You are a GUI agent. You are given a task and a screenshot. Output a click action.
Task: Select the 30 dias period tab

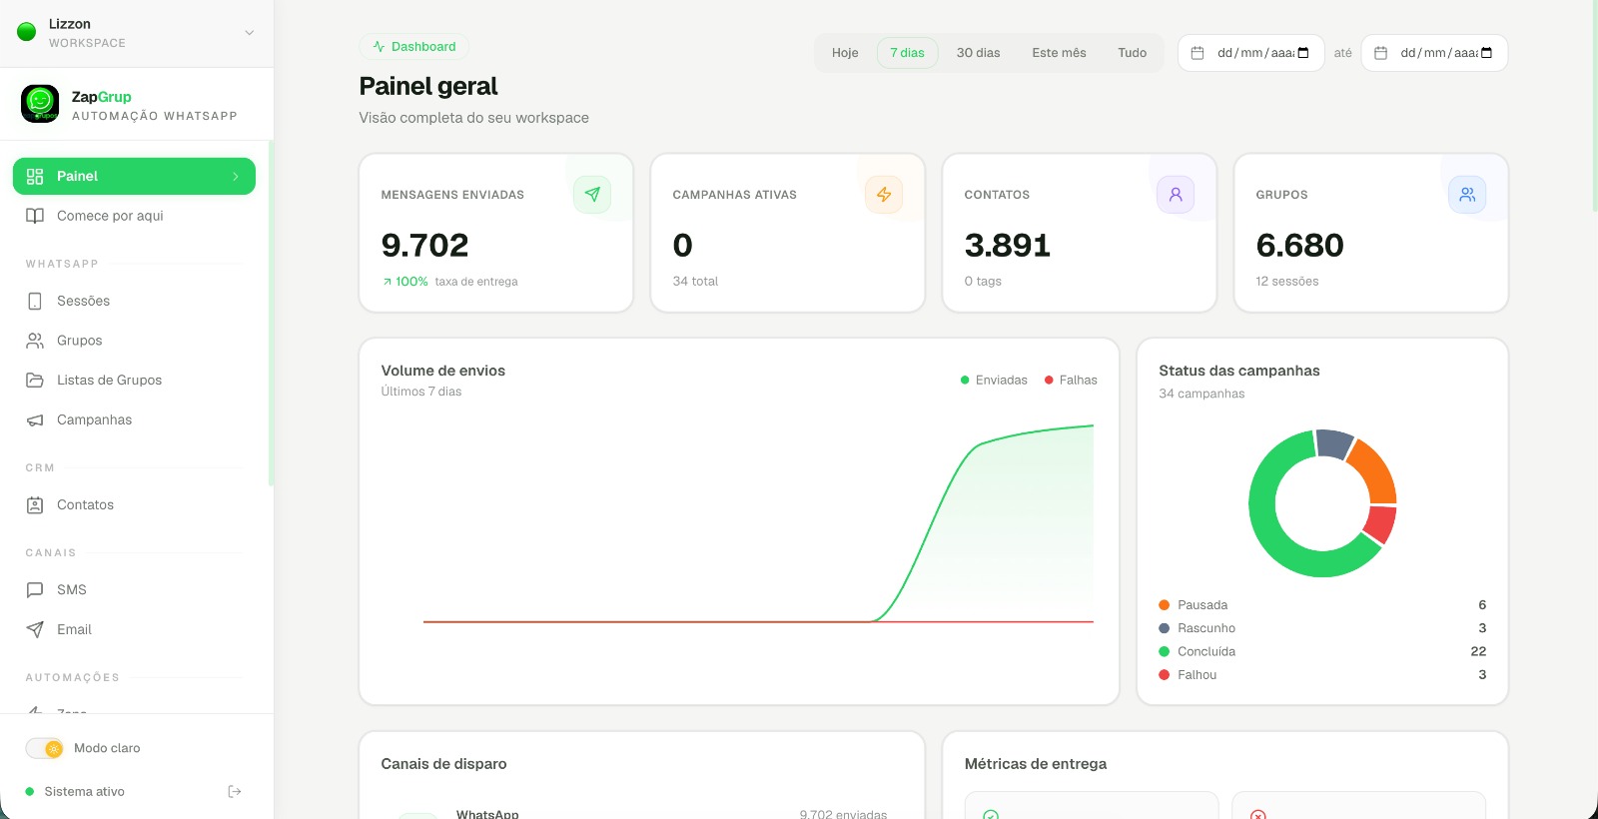point(978,53)
